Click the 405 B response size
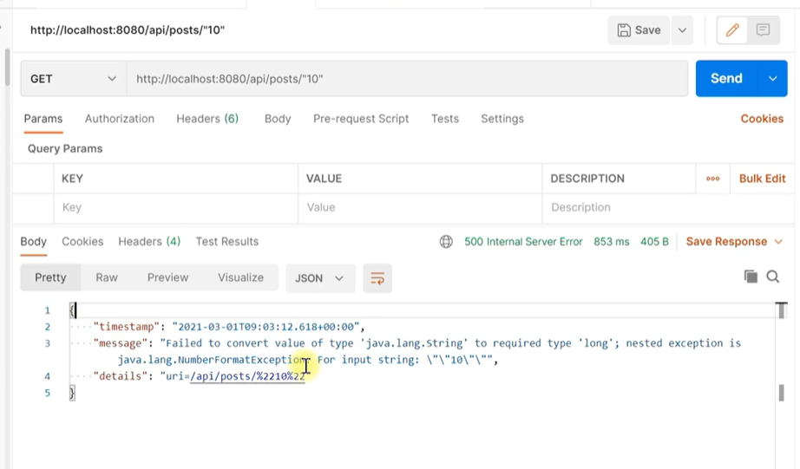The image size is (800, 469). (654, 242)
